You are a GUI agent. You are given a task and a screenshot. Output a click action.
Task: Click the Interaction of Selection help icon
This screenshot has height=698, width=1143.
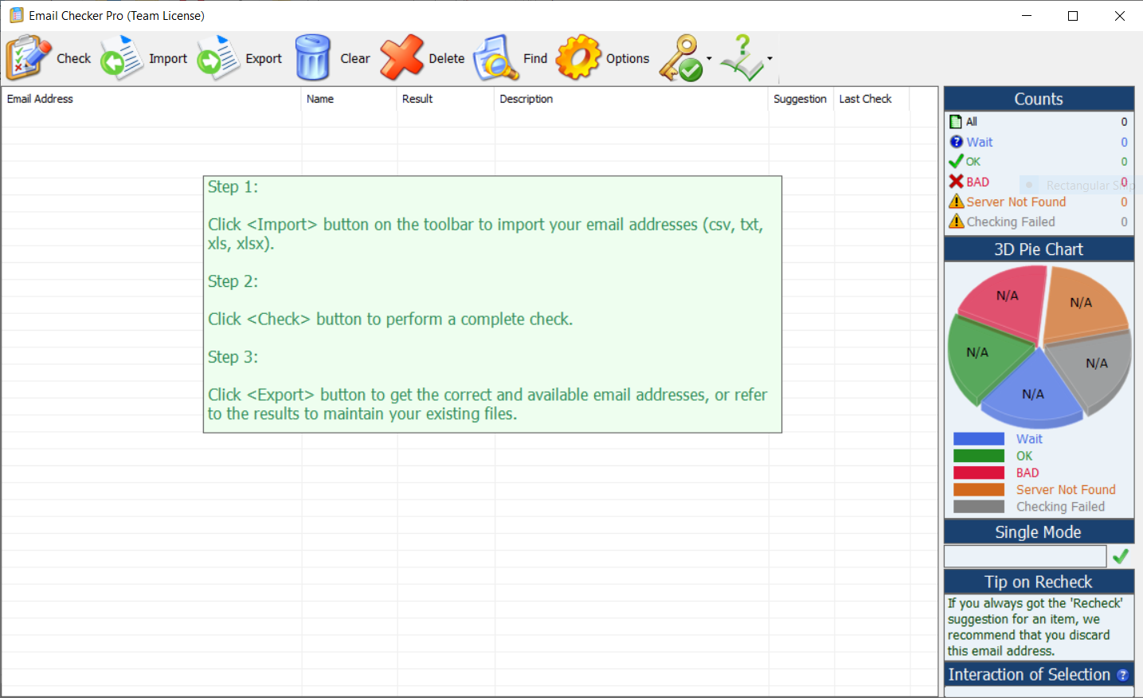pyautogui.click(x=1122, y=675)
